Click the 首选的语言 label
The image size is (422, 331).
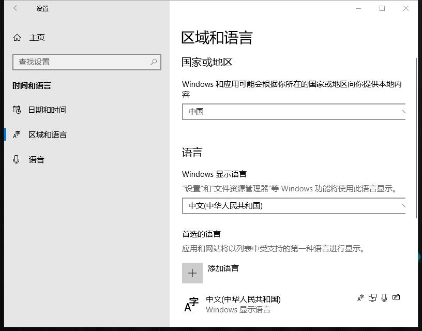pyautogui.click(x=201, y=234)
